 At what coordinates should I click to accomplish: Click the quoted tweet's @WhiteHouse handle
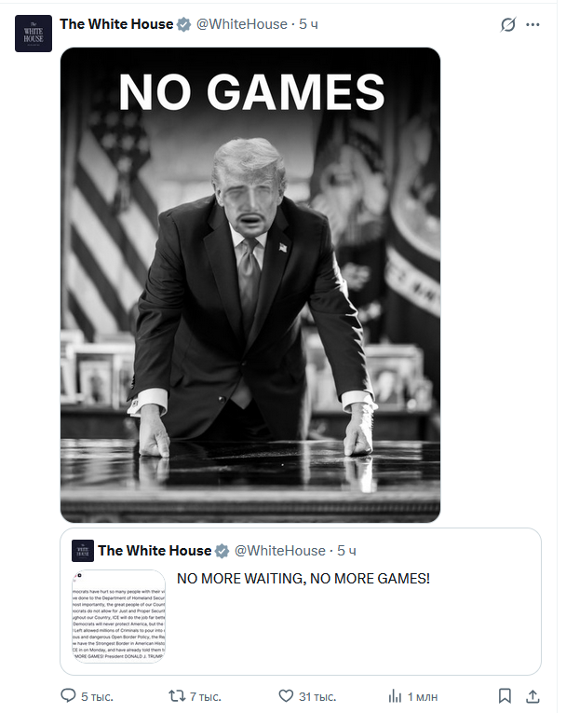[280, 551]
